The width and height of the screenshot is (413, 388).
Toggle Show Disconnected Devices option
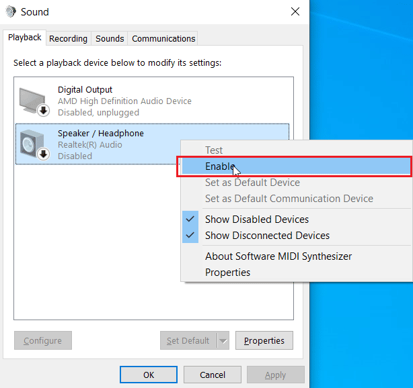coord(297,235)
